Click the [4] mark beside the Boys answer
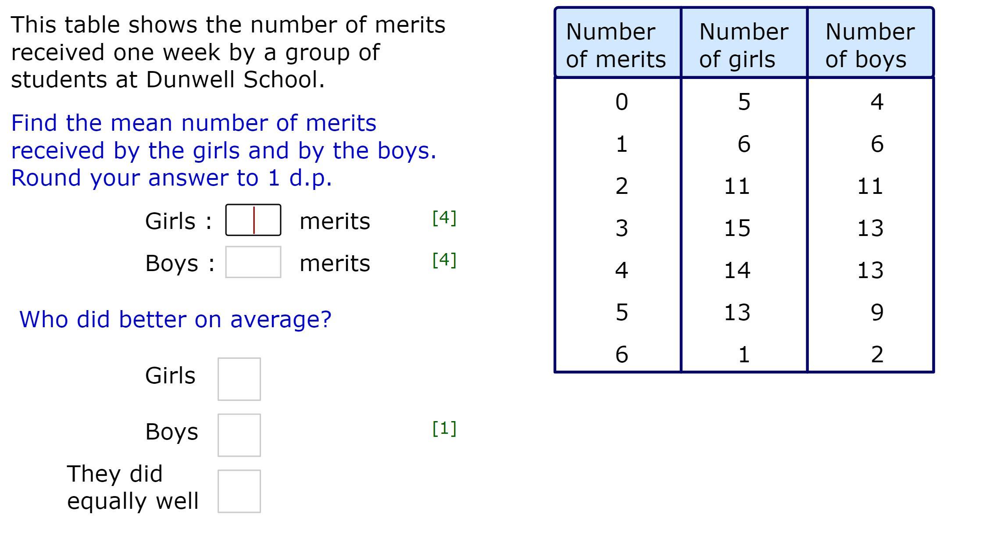997x536 pixels. click(x=444, y=260)
